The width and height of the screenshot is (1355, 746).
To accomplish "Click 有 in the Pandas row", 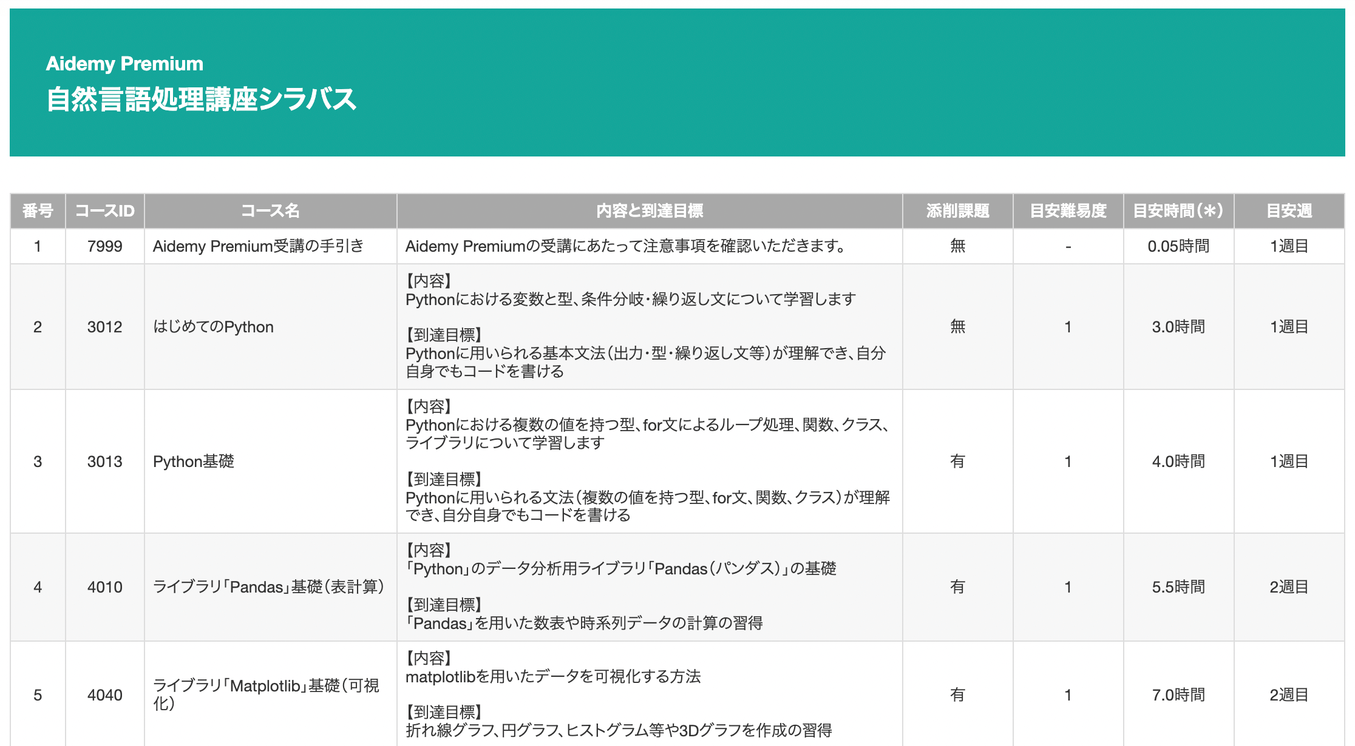I will 958,587.
